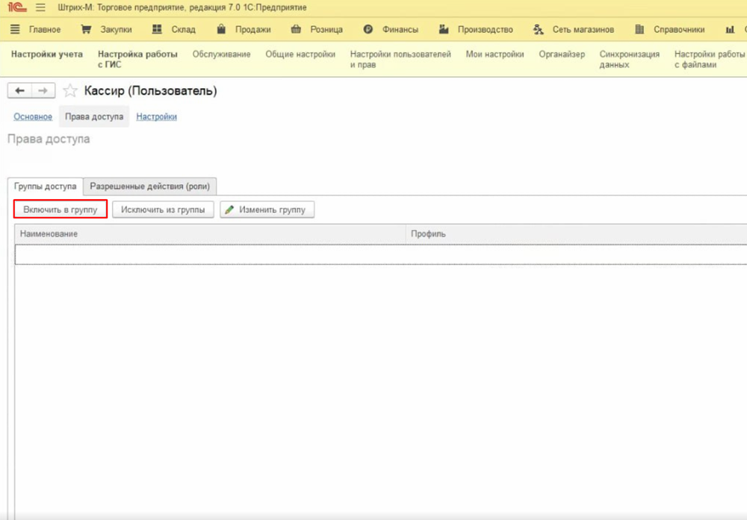Open the Финансы section
747x520 pixels.
[391, 30]
